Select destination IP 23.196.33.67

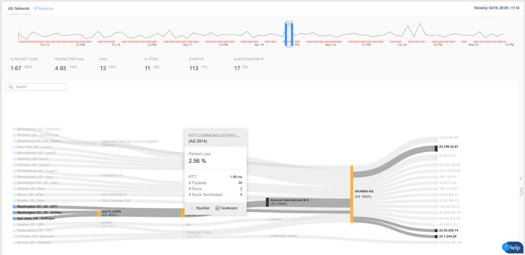point(448,147)
